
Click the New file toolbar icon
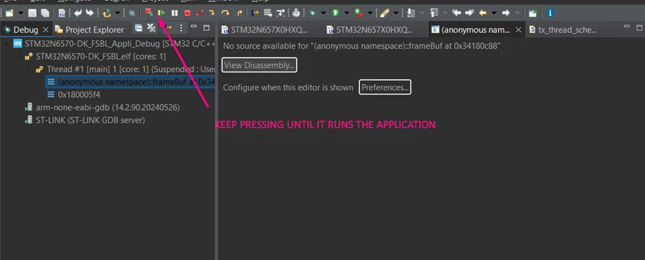pos(9,13)
